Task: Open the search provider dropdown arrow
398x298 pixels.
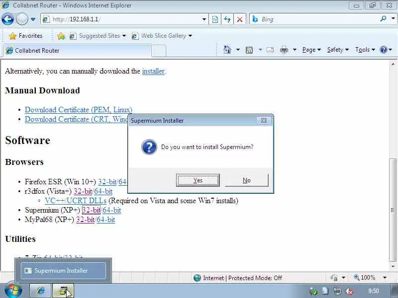Action: click(x=393, y=19)
